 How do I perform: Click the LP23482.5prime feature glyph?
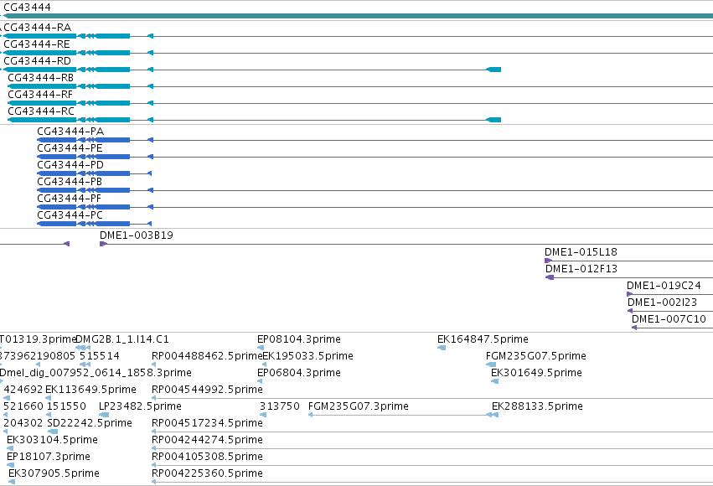[104, 415]
